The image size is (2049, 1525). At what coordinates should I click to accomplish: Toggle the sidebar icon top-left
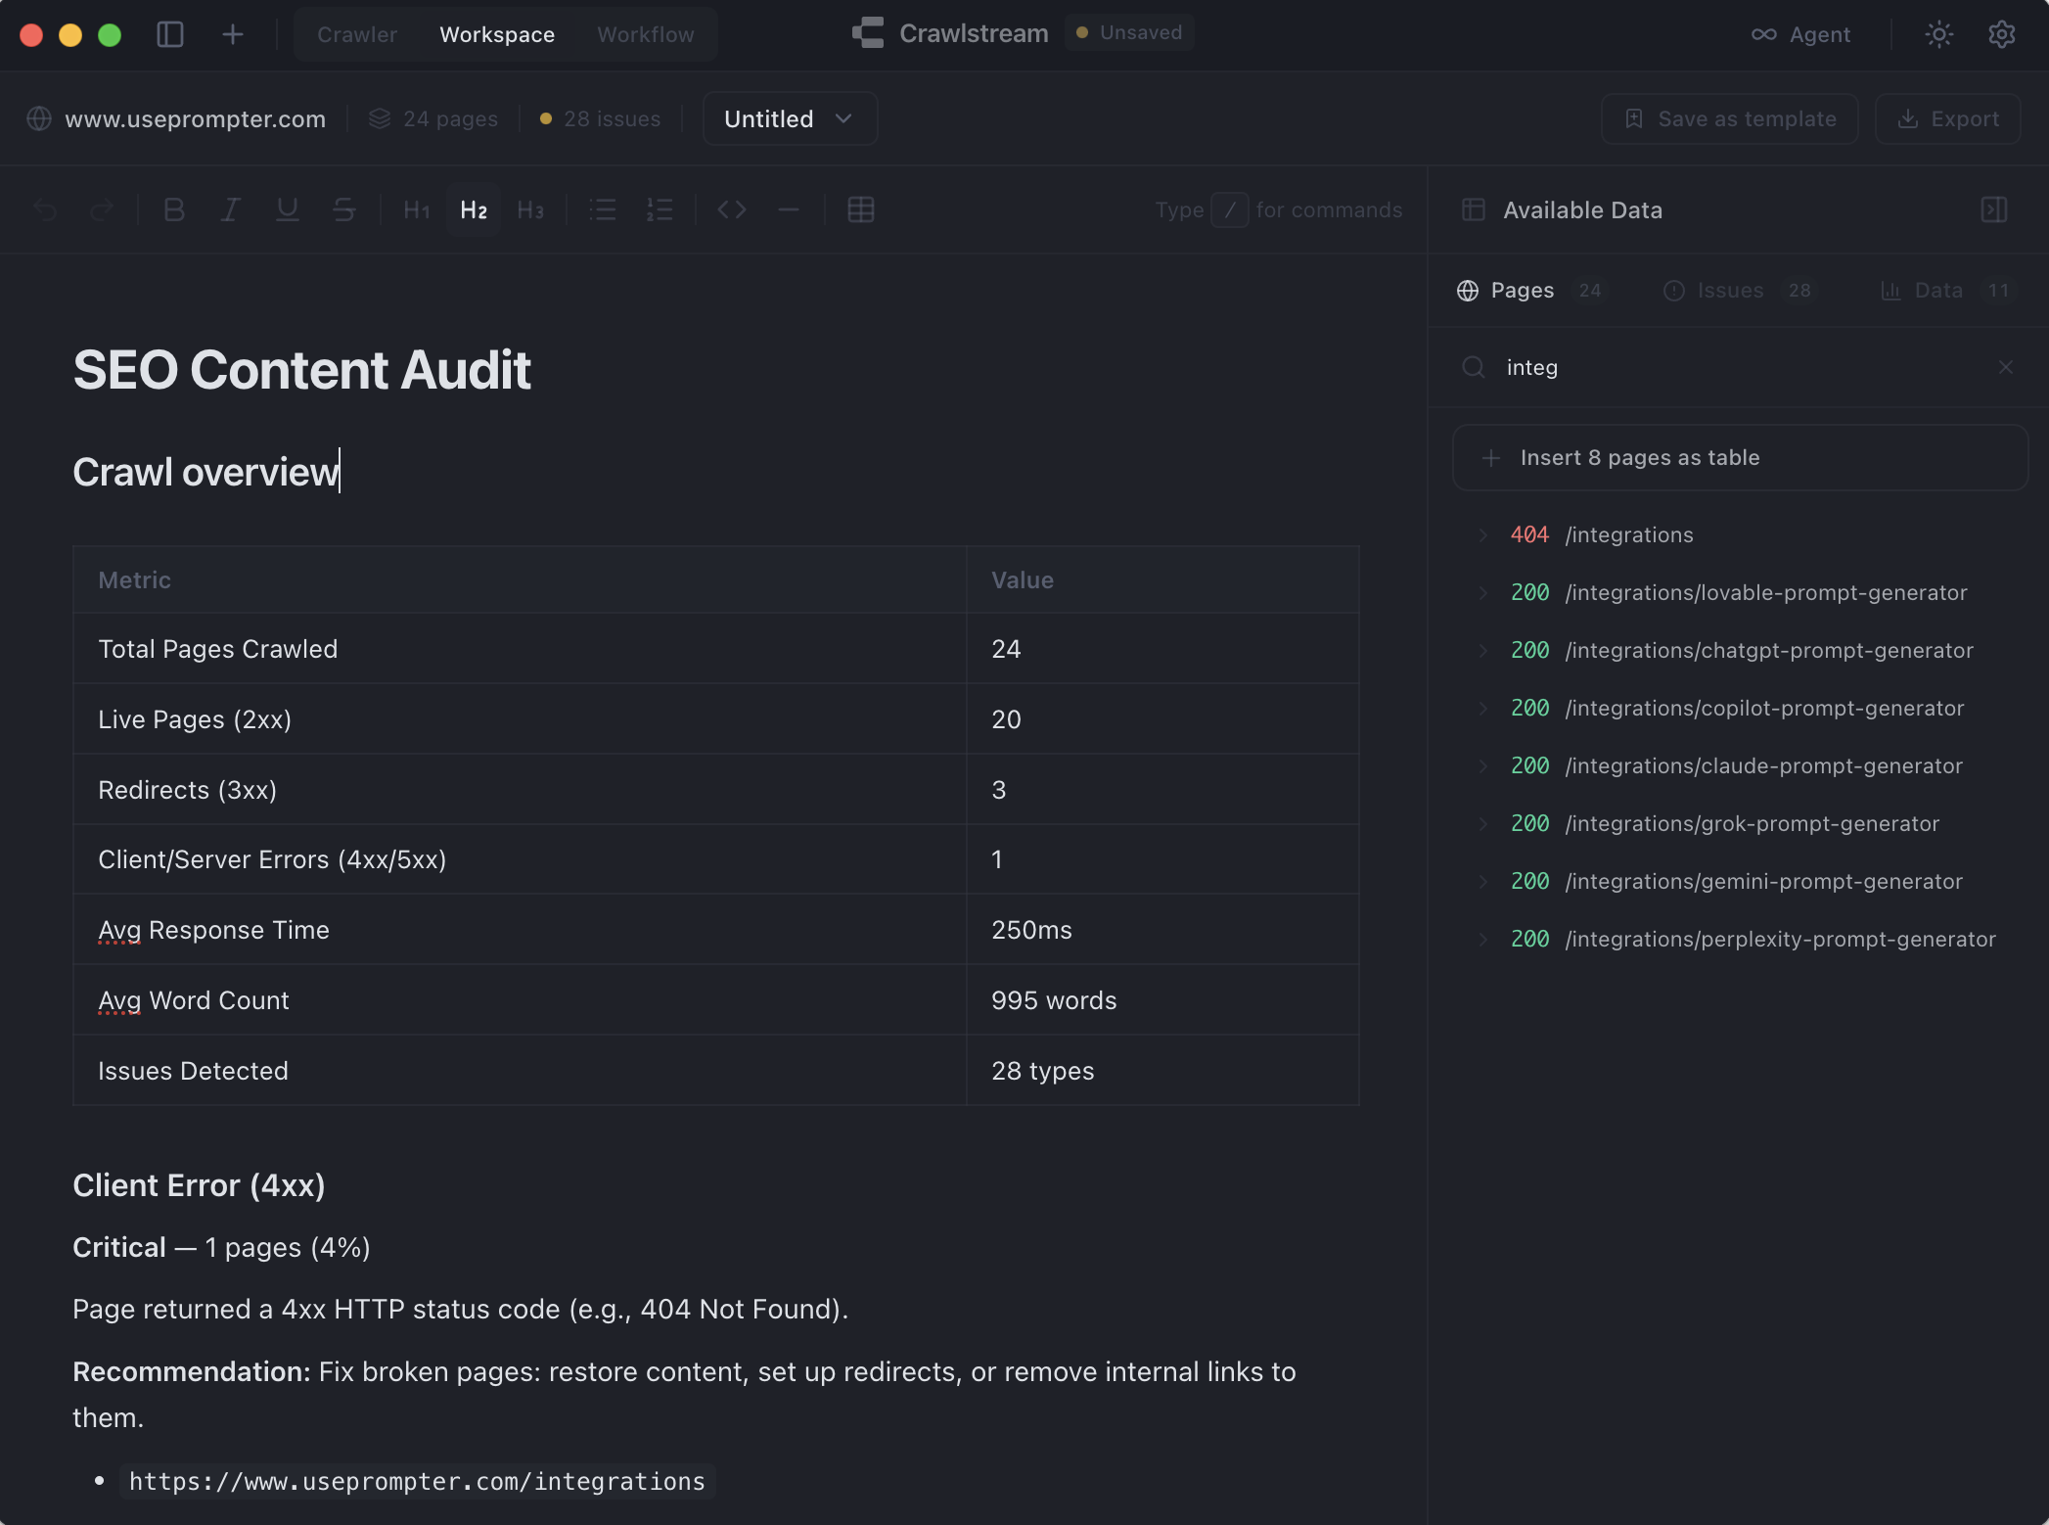(x=170, y=33)
